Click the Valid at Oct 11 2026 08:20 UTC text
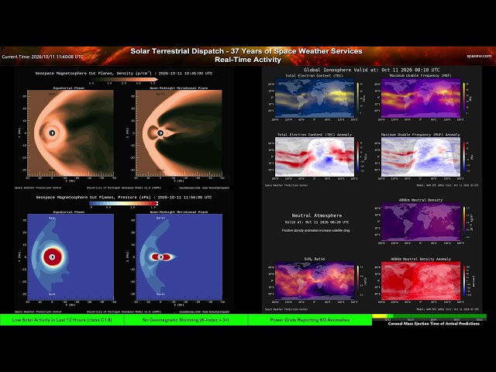Screen dimensions: 496x372 pos(317,222)
